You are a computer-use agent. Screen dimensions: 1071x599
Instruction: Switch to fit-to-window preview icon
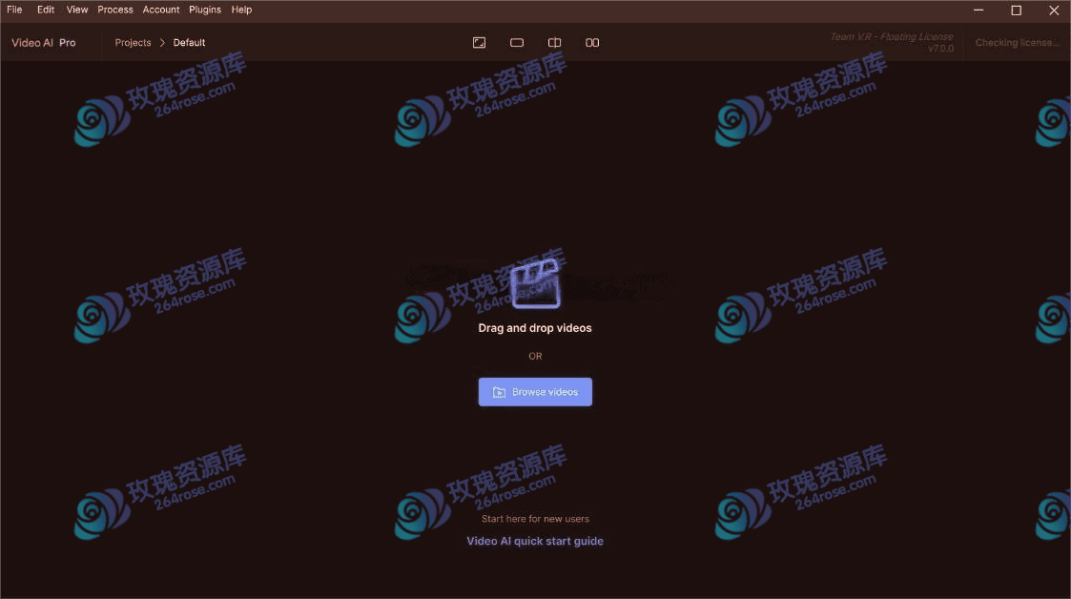coord(480,42)
